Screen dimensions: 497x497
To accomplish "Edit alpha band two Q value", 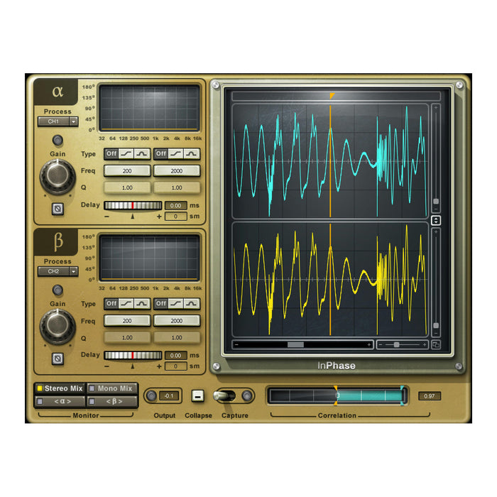I will point(177,187).
